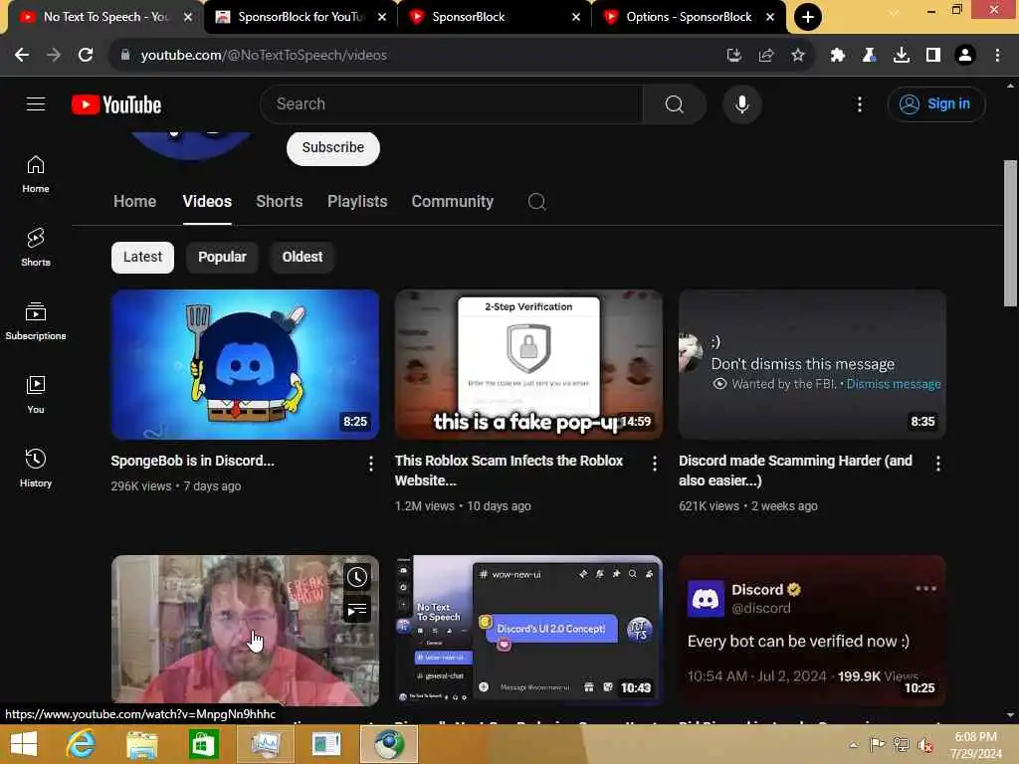Switch to the Community tab
Screen dimensions: 1019x764
(453, 201)
